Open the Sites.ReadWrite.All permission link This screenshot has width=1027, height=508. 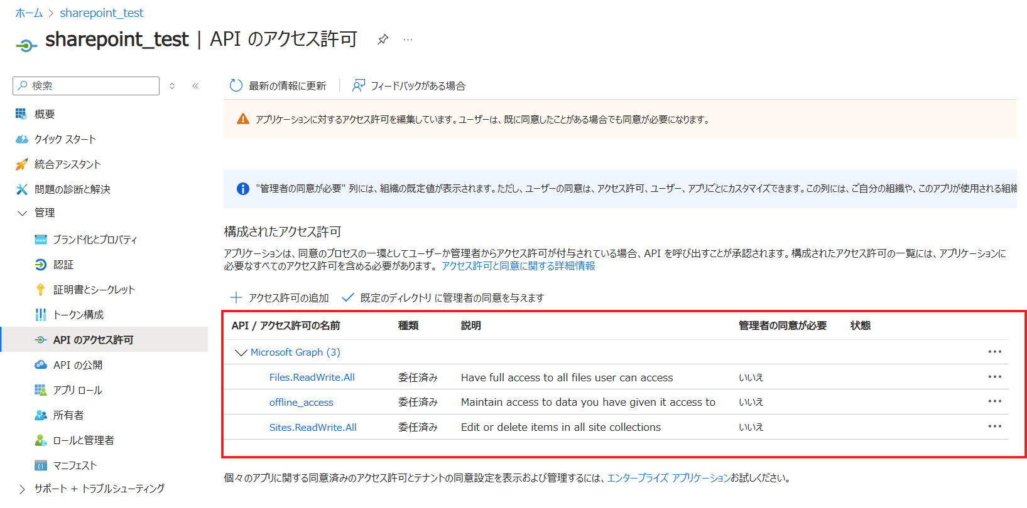[x=313, y=428]
